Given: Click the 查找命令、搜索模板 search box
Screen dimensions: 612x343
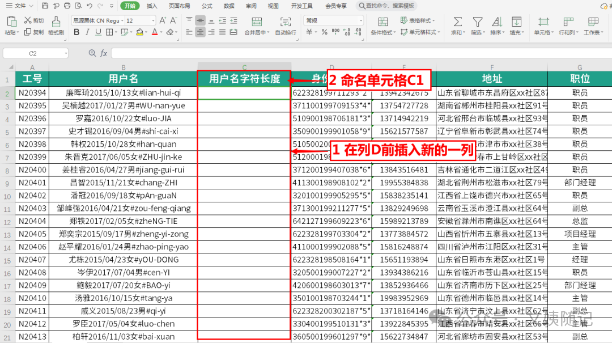Looking at the screenshot, I should [x=386, y=6].
